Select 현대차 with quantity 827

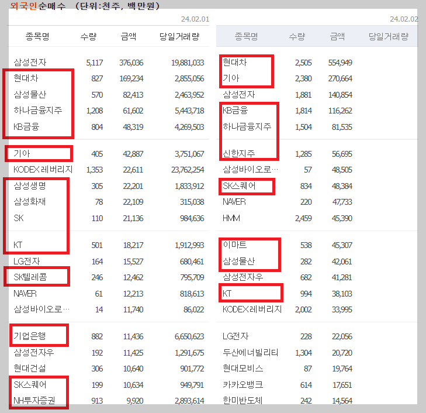(26, 78)
